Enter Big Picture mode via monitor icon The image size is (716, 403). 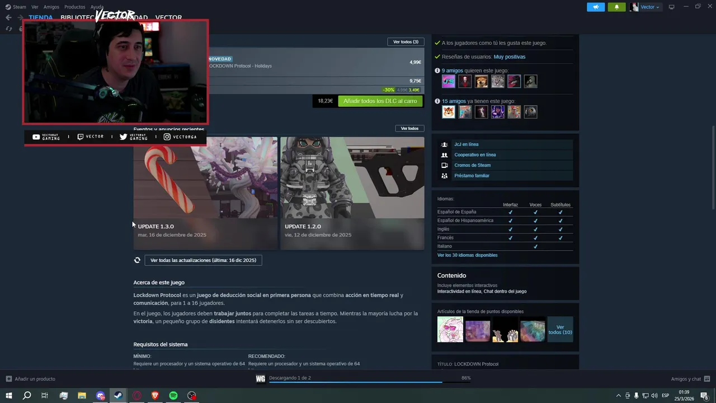tap(672, 7)
